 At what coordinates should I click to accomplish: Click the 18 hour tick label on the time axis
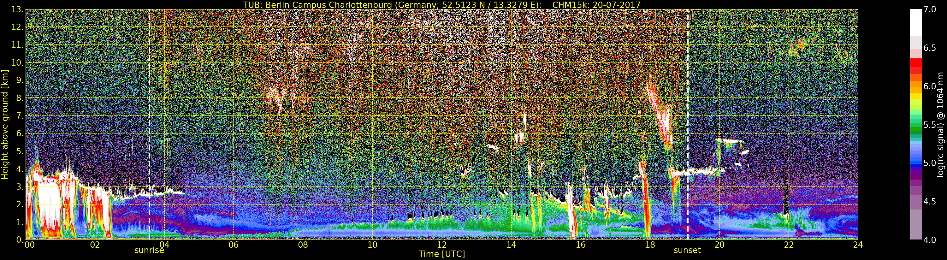(x=650, y=245)
